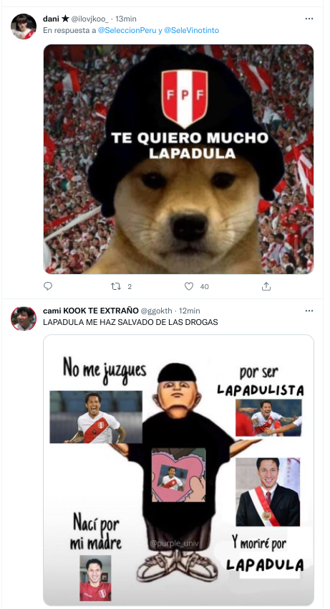Open cami KOOK TE EXTRAÑO's avatar
This screenshot has width=330, height=609.
(x=24, y=318)
